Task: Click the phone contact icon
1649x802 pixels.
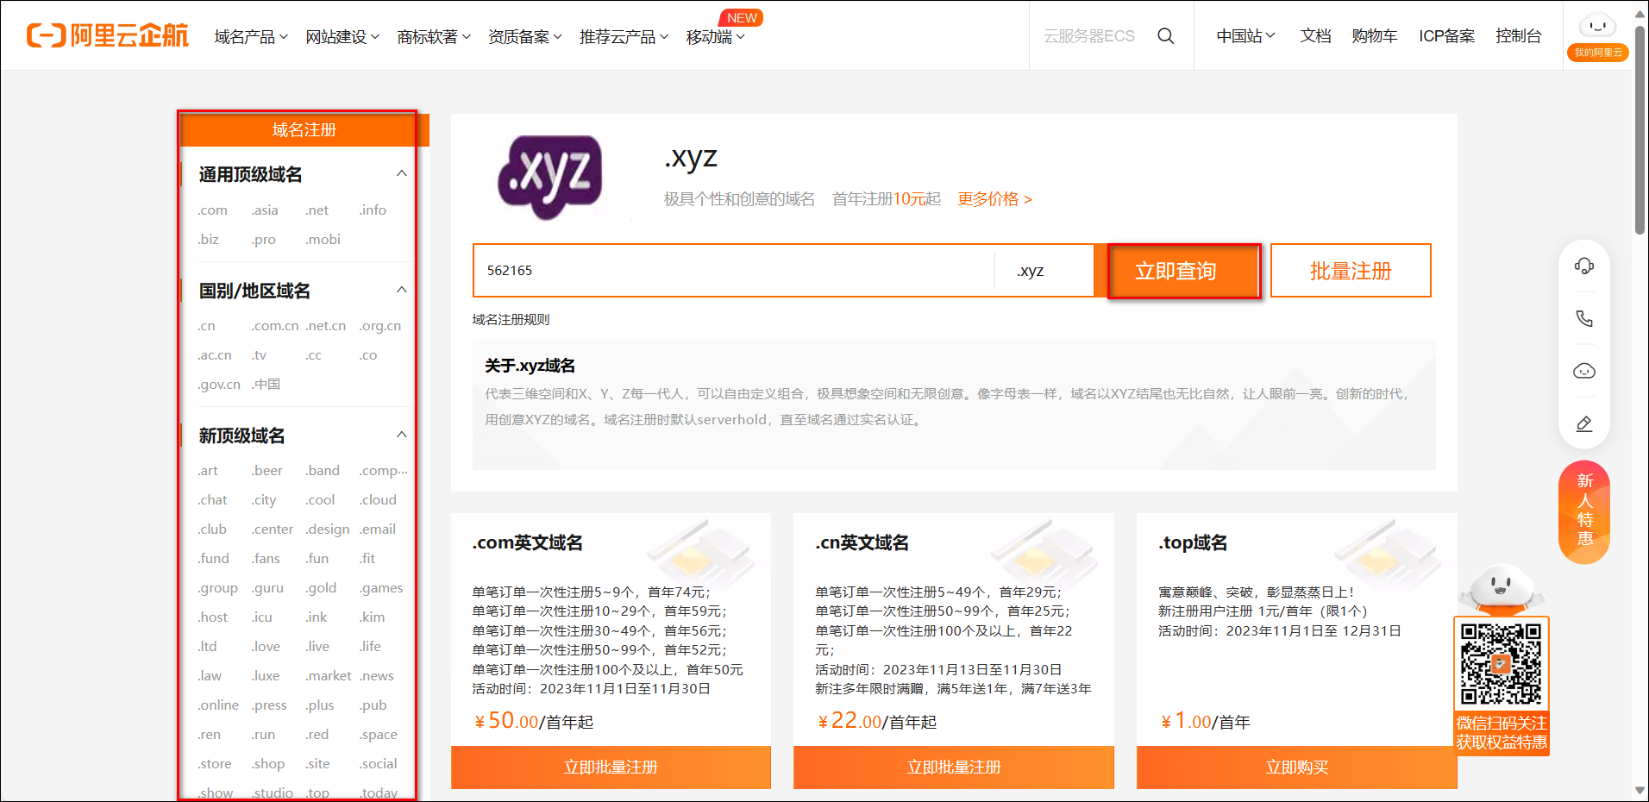Action: click(1584, 318)
